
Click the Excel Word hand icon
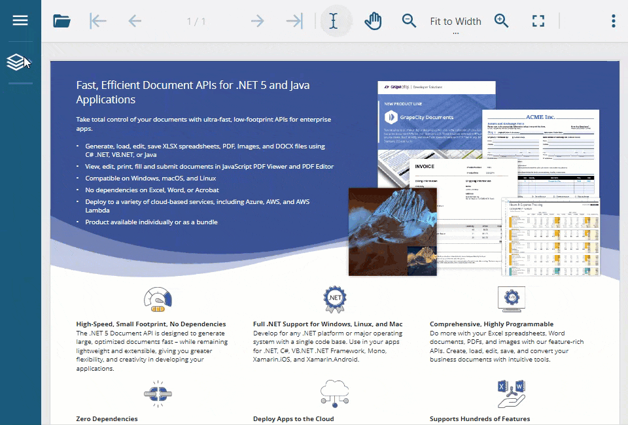tap(512, 394)
